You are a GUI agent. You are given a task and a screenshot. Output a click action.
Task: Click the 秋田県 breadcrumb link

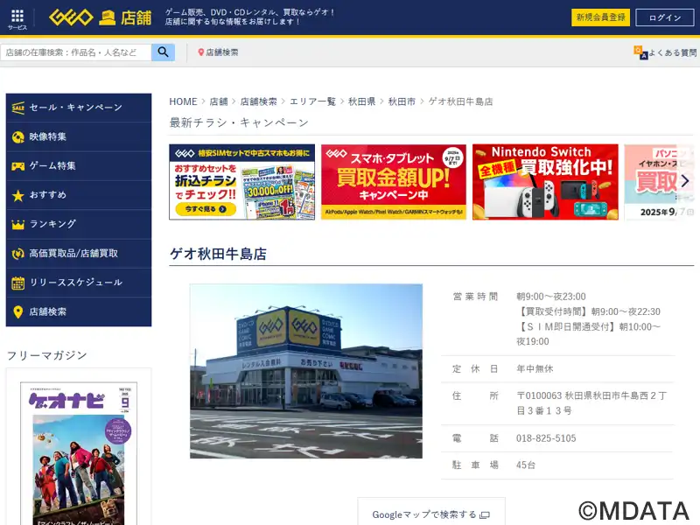[x=361, y=101]
